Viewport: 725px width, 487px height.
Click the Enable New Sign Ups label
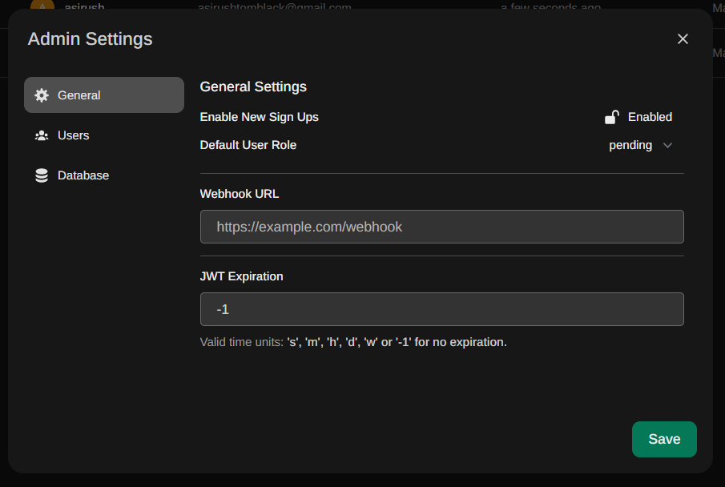click(x=259, y=117)
